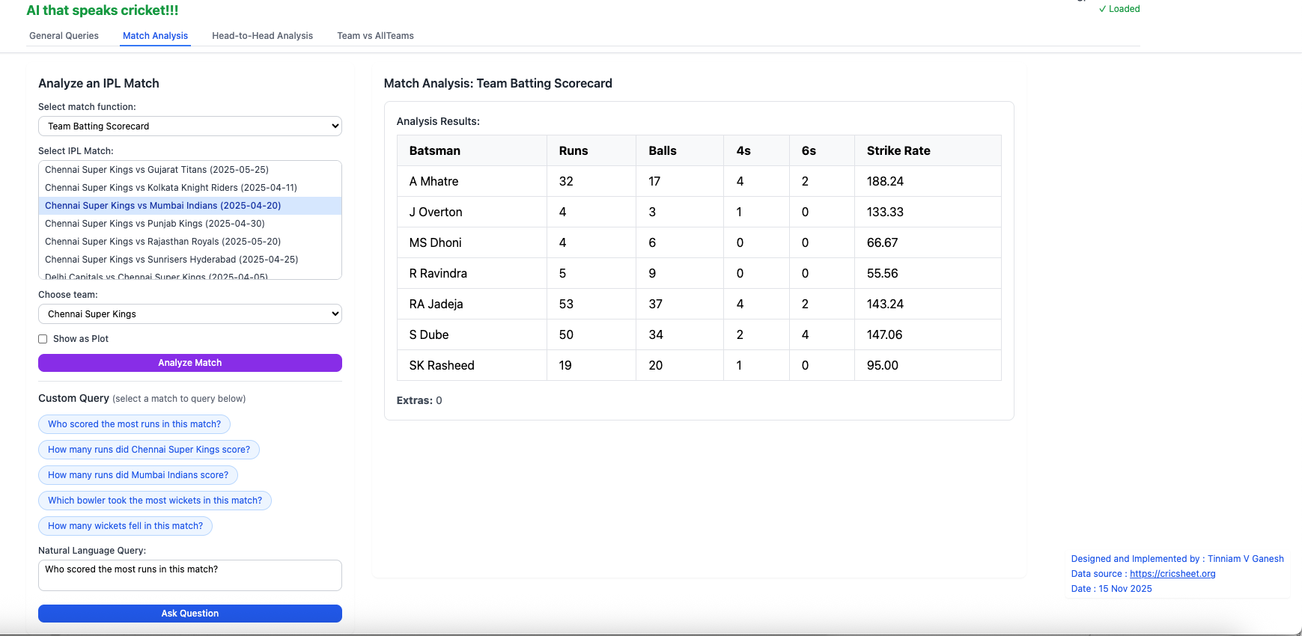The image size is (1302, 636).
Task: Select the Match Analysis tab
Action: point(155,36)
